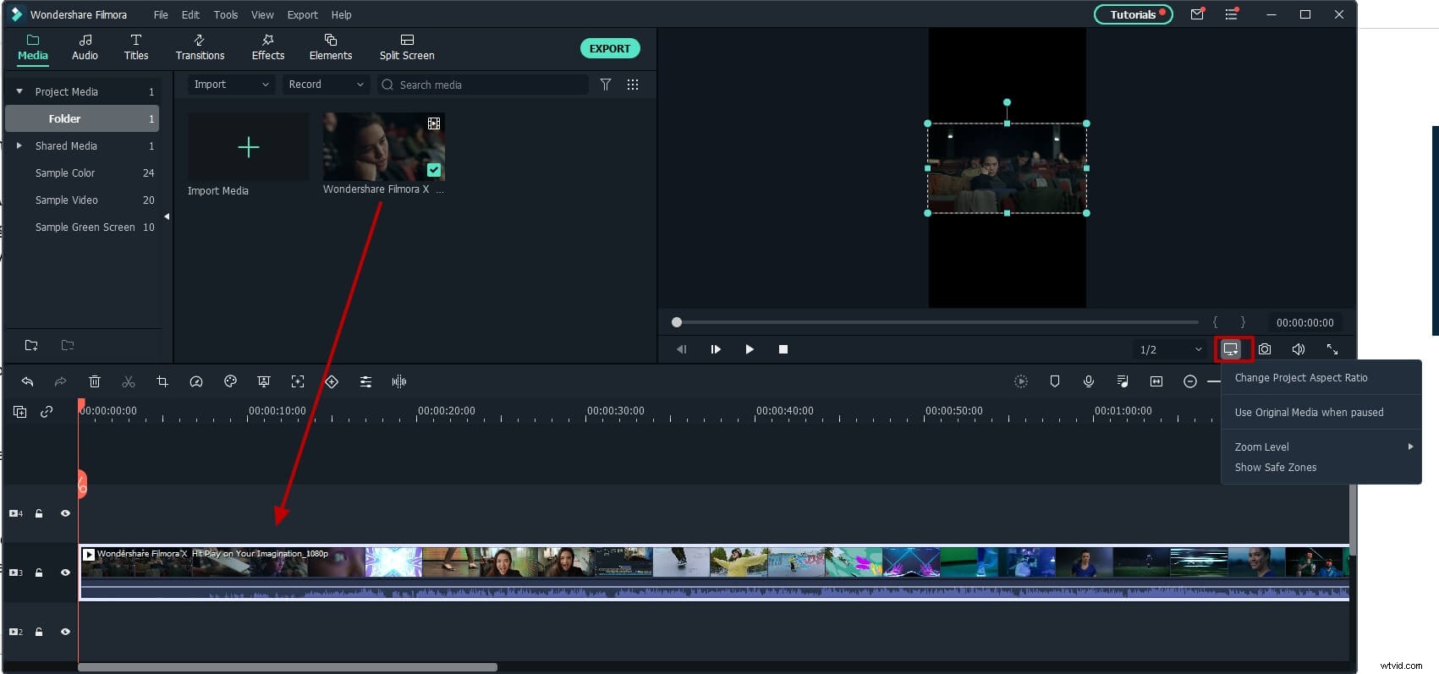Toggle visibility eye on video track 3
Viewport: 1439px width, 674px height.
[x=65, y=573]
